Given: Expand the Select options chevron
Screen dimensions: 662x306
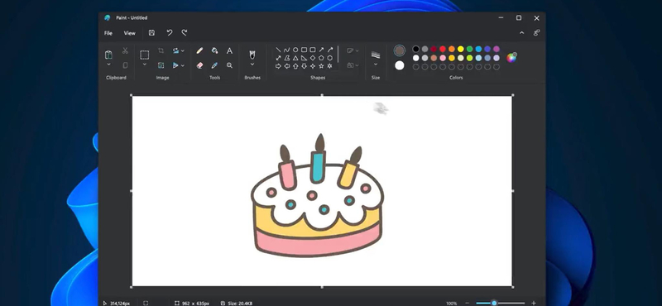Looking at the screenshot, I should click(144, 65).
